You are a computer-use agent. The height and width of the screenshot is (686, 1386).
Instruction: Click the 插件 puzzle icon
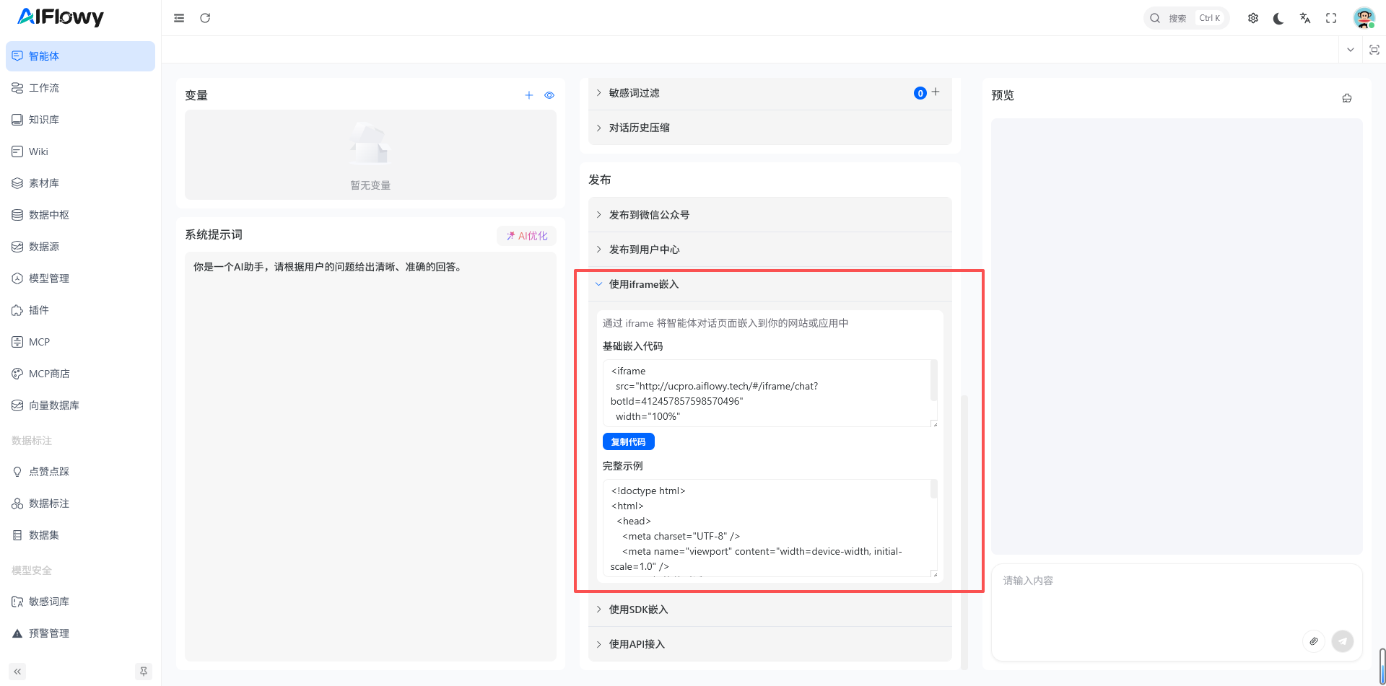click(17, 310)
